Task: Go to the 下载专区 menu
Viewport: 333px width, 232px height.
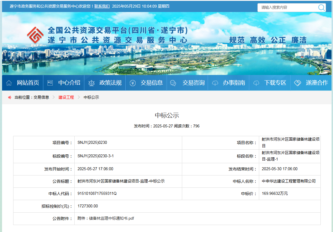Action: click(x=275, y=83)
